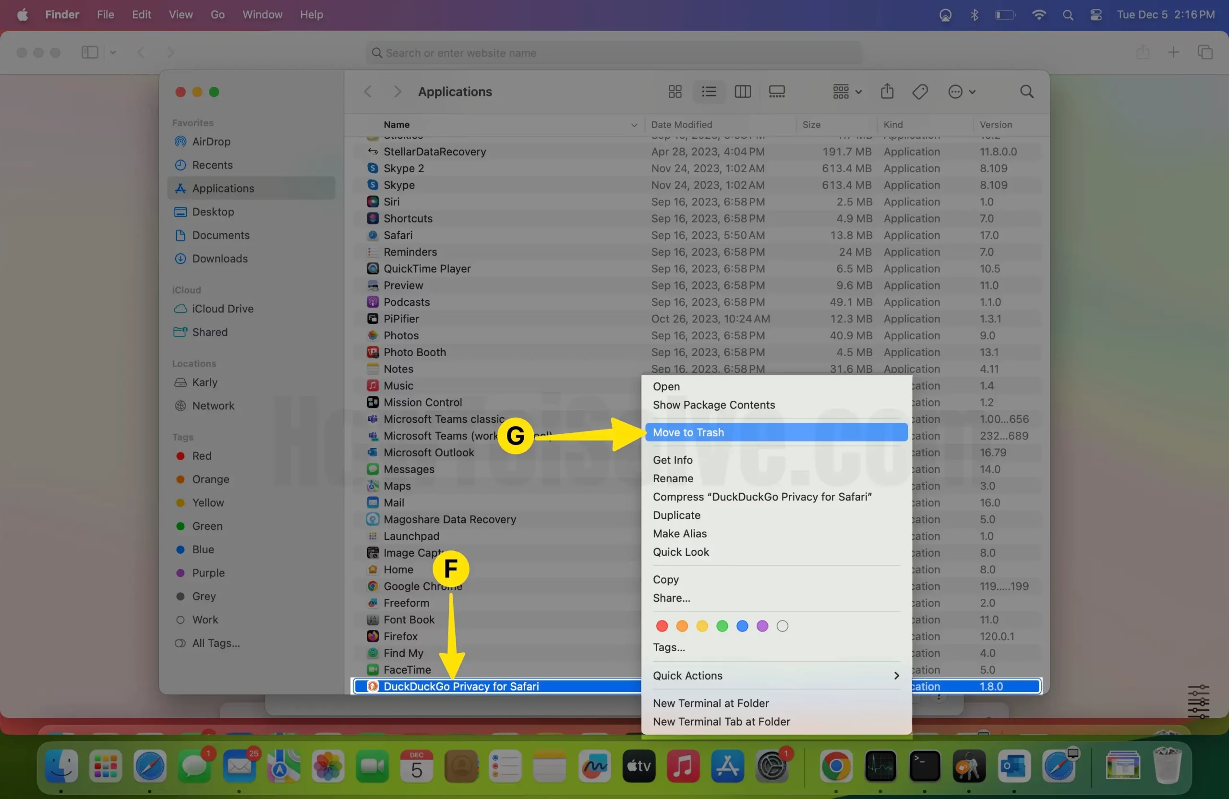Open Downloads in Finder sidebar
Viewport: 1229px width, 799px height.
(252, 259)
